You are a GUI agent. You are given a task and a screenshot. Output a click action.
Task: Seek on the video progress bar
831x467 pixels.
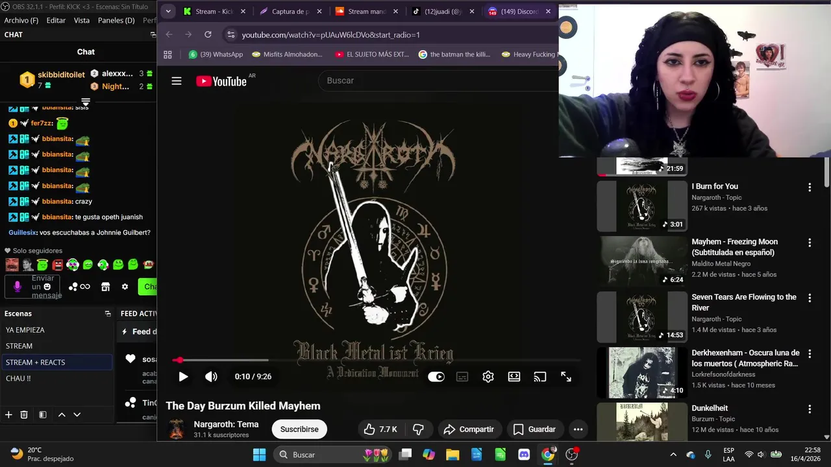pyautogui.click(x=377, y=360)
